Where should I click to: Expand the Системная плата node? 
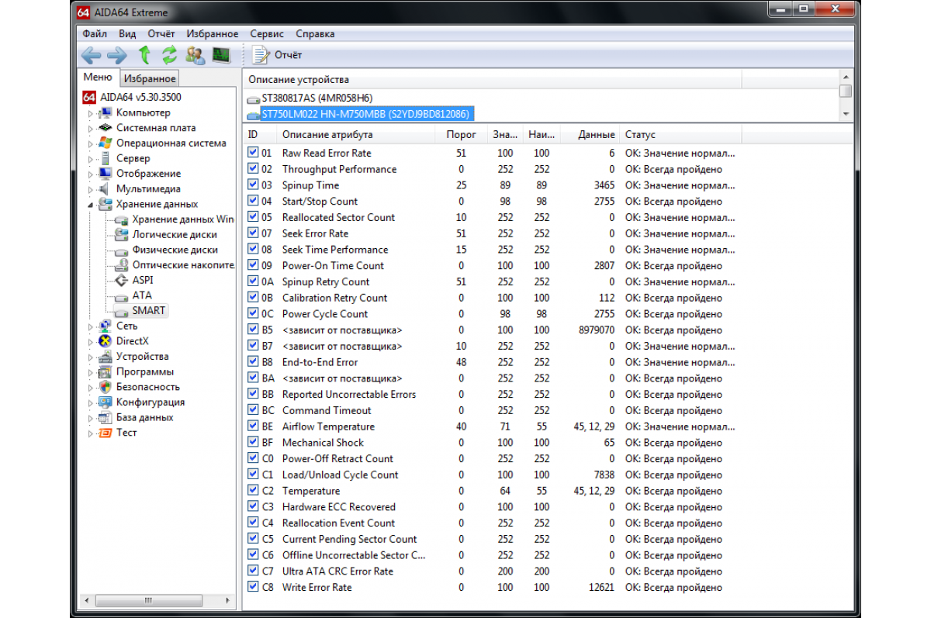[90, 128]
